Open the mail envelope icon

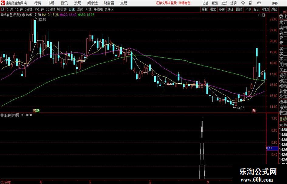click(x=259, y=3)
